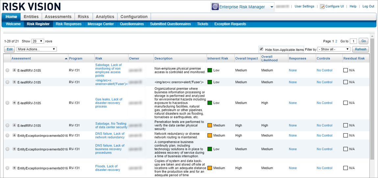
Task: Click orange Medium risk swatch in Sabotage No Testing row
Action: (210, 125)
